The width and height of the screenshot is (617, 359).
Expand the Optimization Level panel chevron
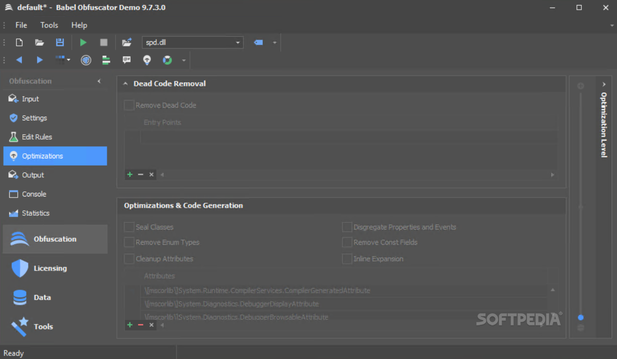pos(604,84)
